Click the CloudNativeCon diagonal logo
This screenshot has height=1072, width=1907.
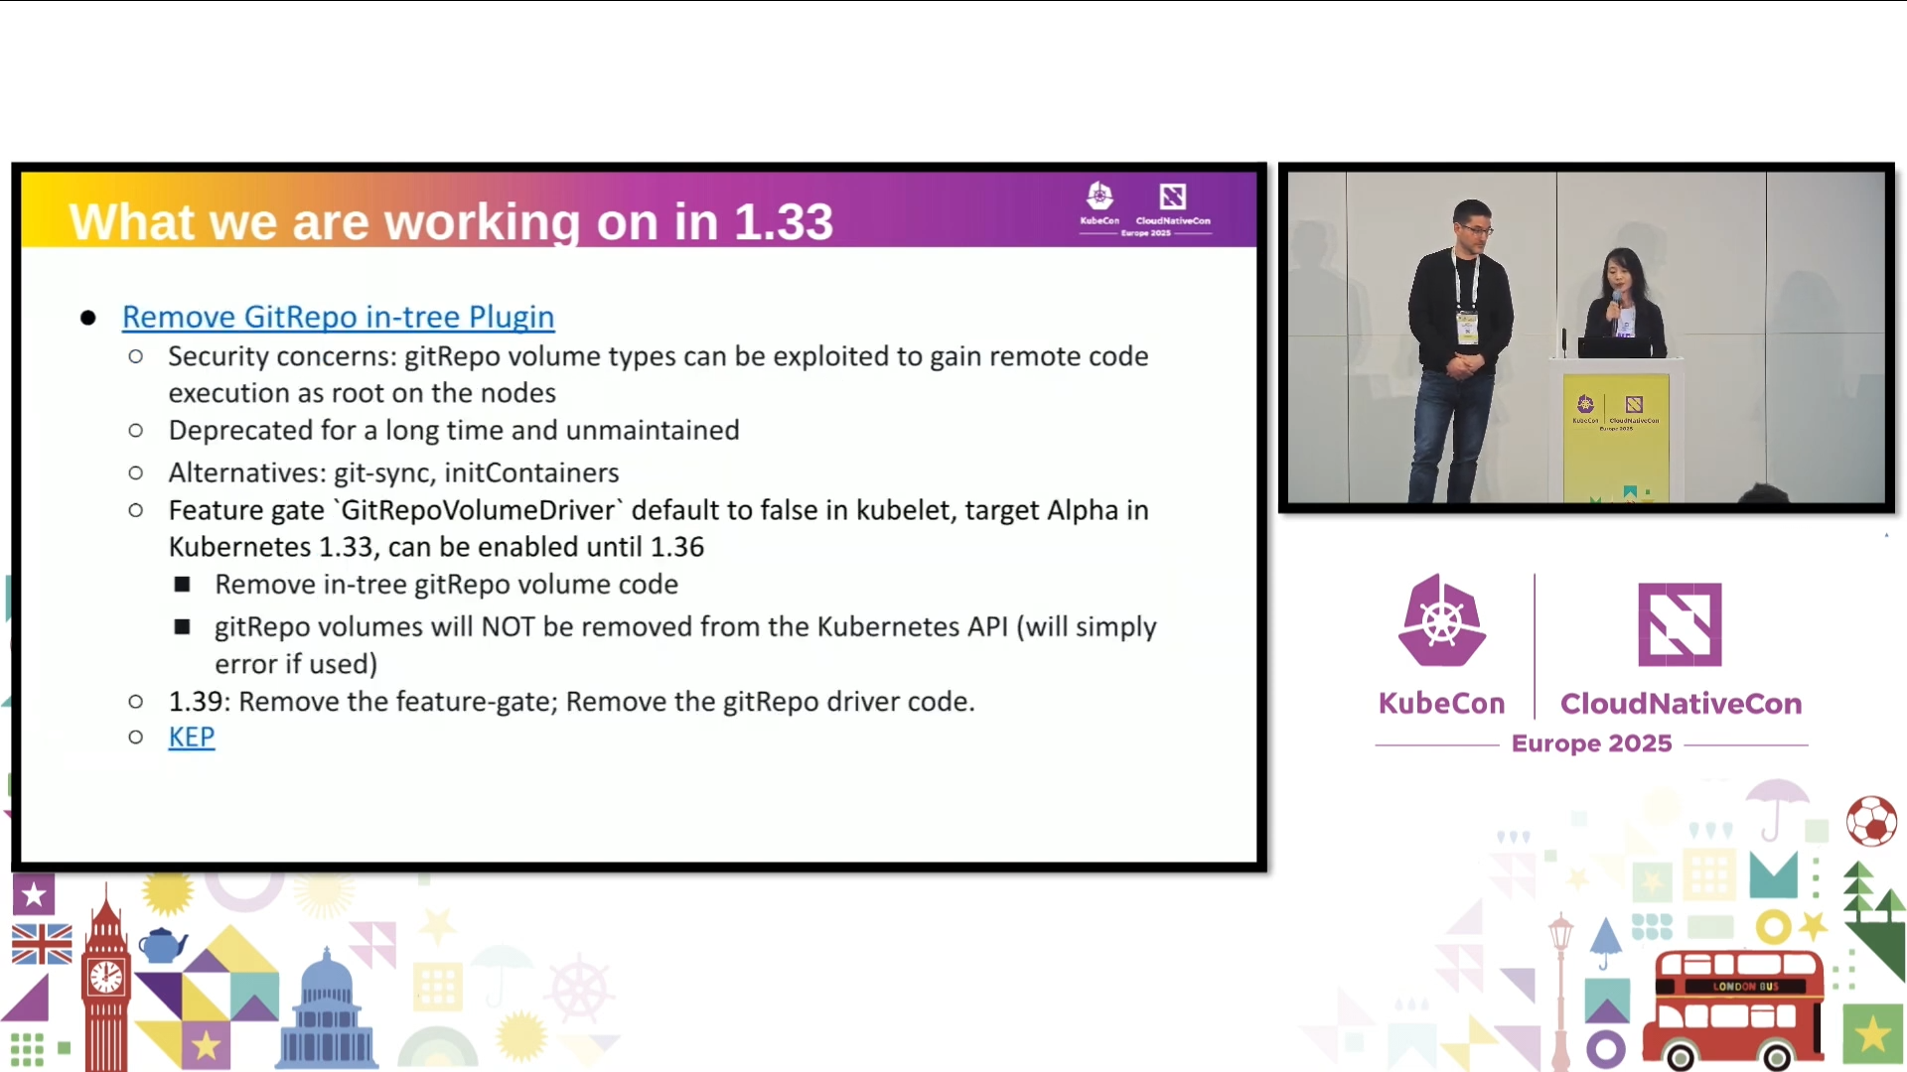coord(1679,625)
